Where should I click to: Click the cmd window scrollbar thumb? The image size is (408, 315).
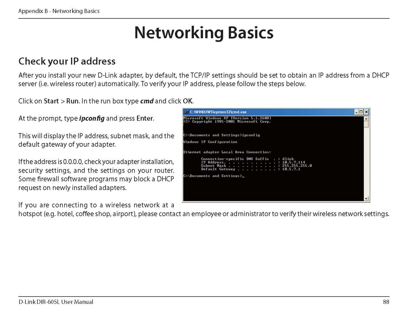point(366,124)
